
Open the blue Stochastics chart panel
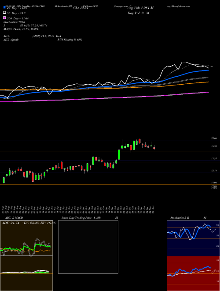[193, 238]
